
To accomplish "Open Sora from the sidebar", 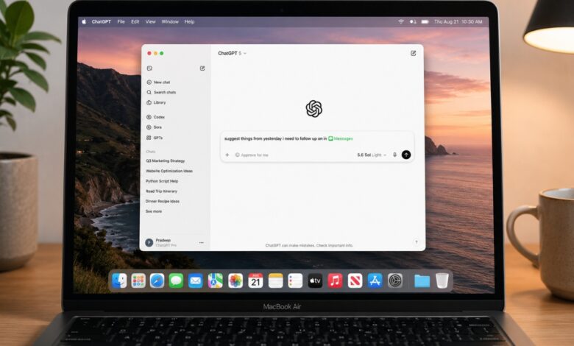I will click(x=154, y=127).
